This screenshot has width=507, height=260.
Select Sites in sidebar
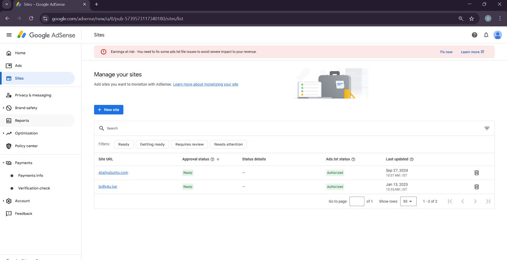tap(38, 78)
